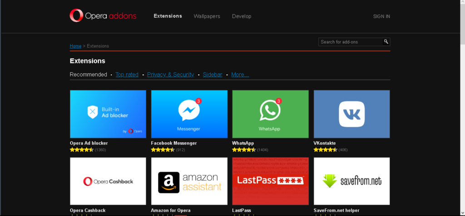Screen dimensions: 465x216
Task: Click the VKontakte star rating
Action: [x=325, y=150]
